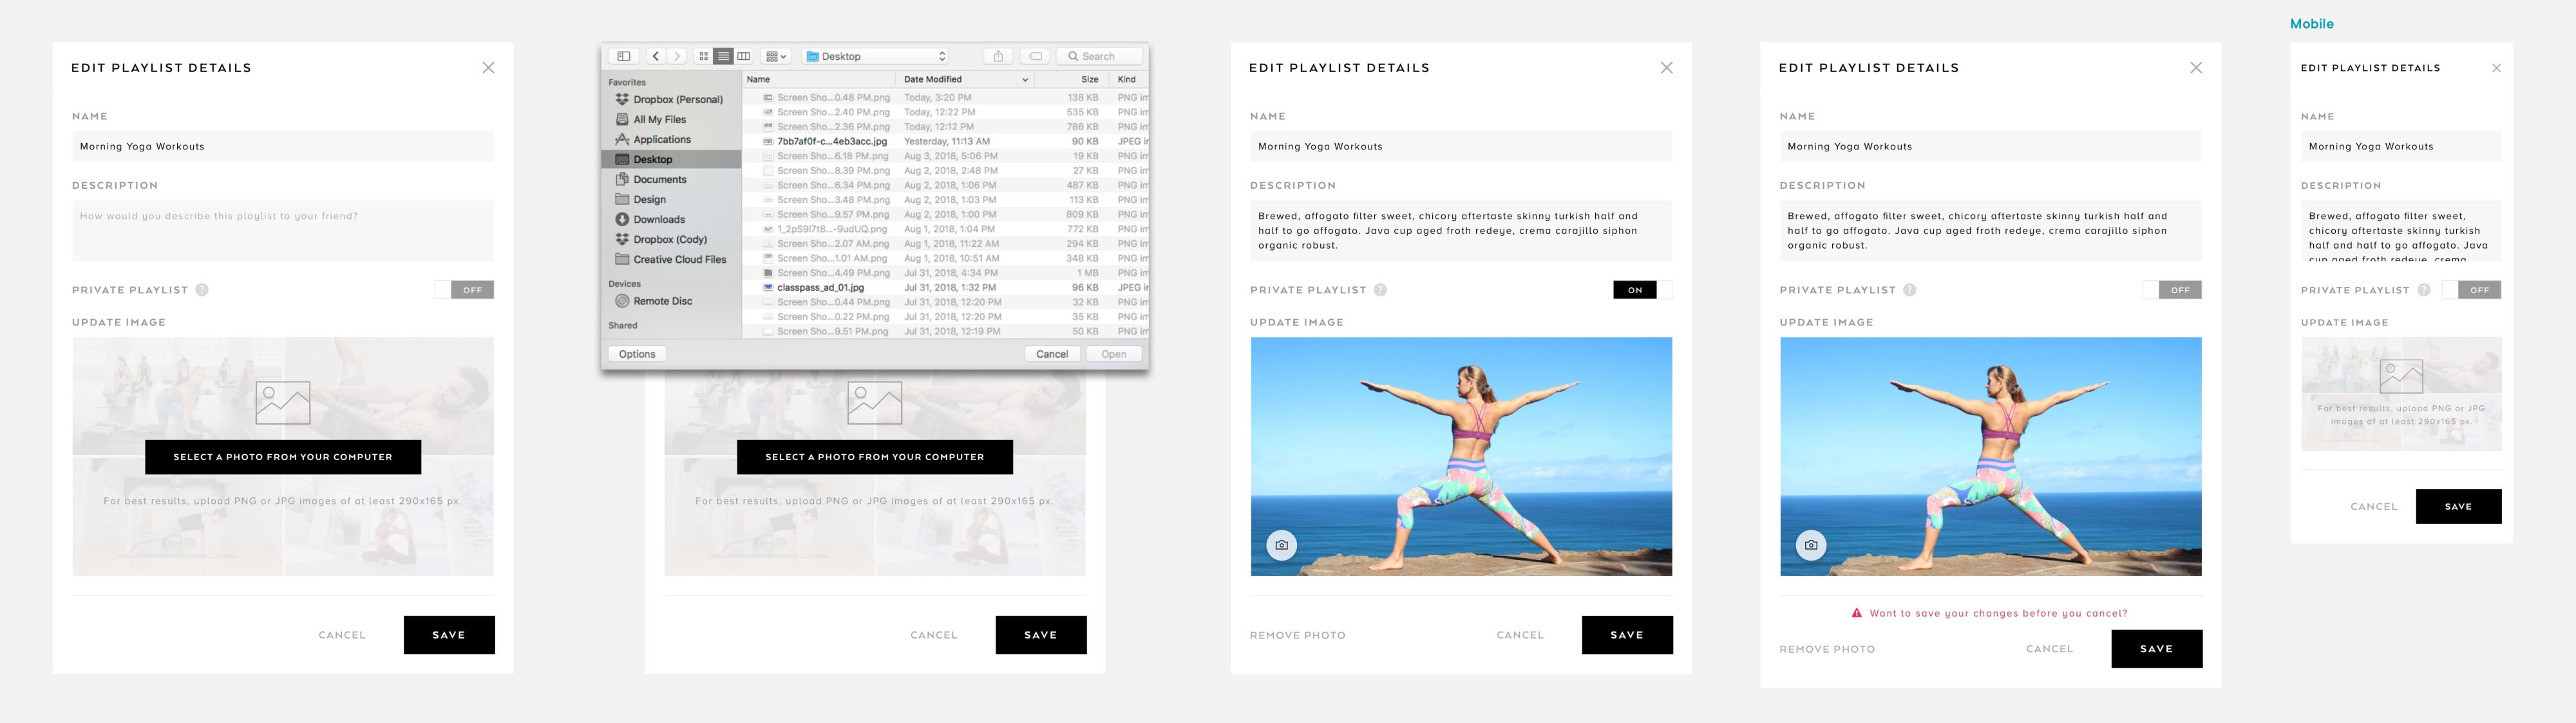This screenshot has height=723, width=2576.
Task: Open the item arrangement dropdown in file dialog
Action: click(776, 56)
